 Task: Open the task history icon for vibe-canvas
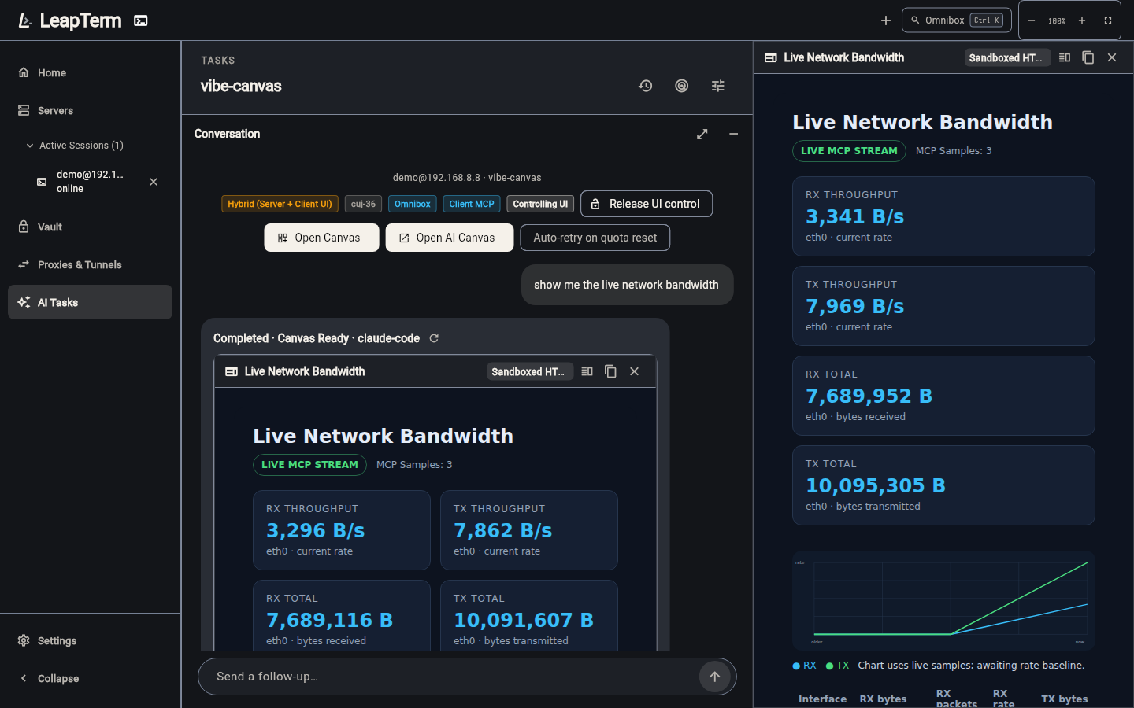646,86
